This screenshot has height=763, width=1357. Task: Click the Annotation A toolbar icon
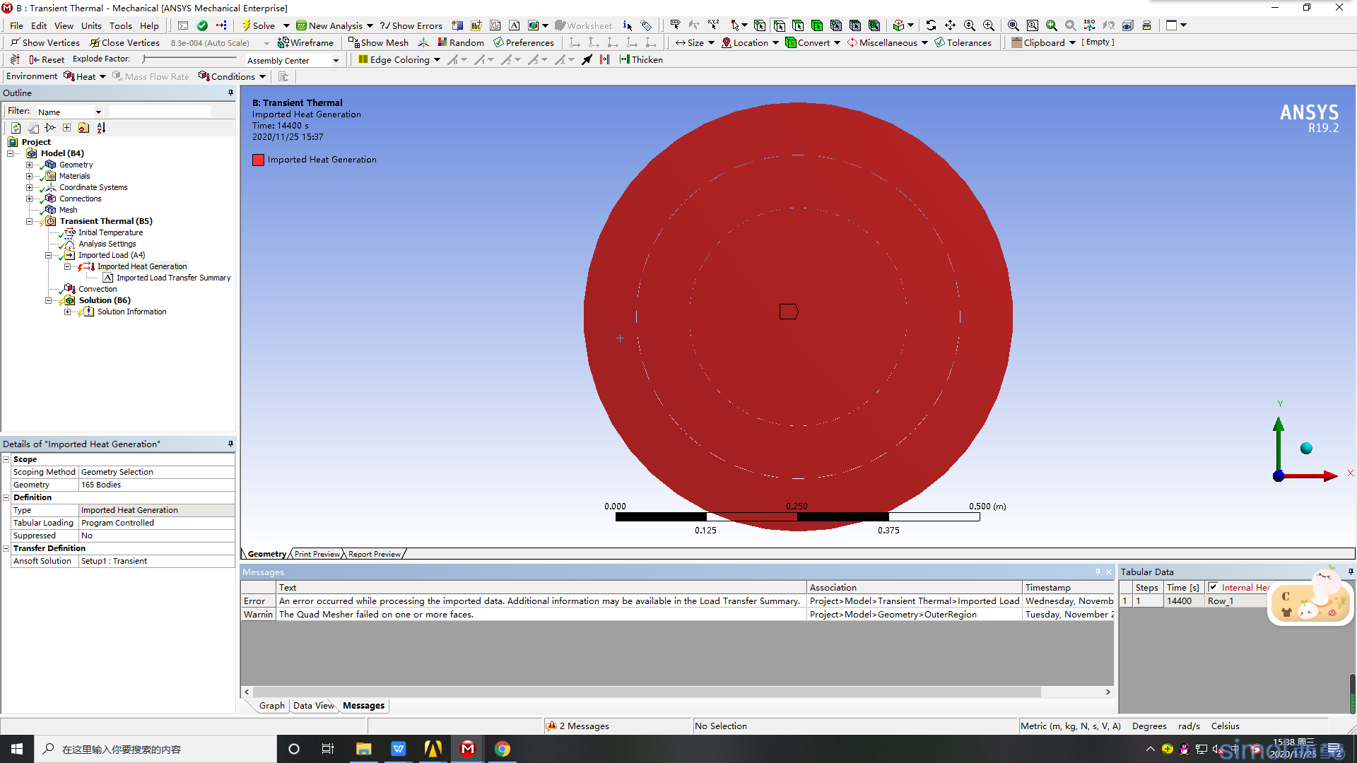[x=515, y=25]
